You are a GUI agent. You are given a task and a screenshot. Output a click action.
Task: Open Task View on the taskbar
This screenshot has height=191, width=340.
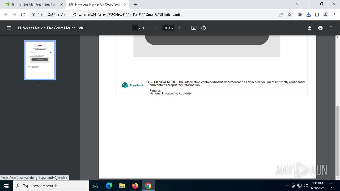pos(96,186)
